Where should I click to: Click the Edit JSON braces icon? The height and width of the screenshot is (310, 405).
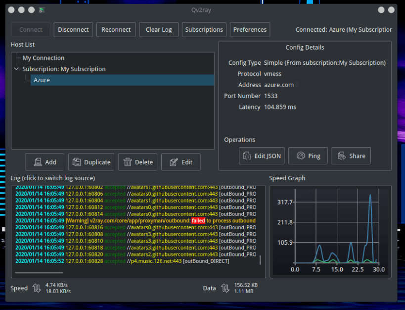(x=247, y=156)
